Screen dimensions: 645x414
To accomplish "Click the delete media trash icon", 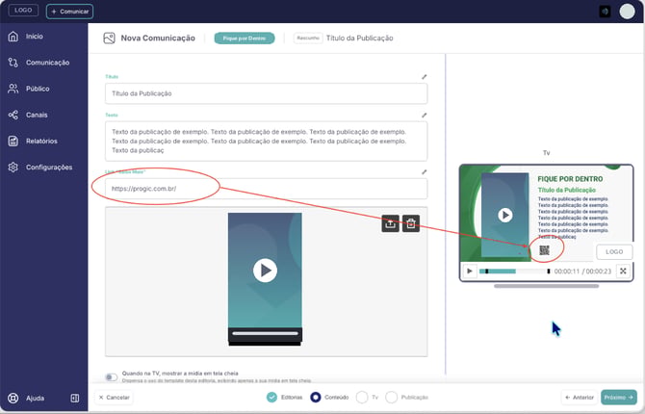I will pos(411,224).
